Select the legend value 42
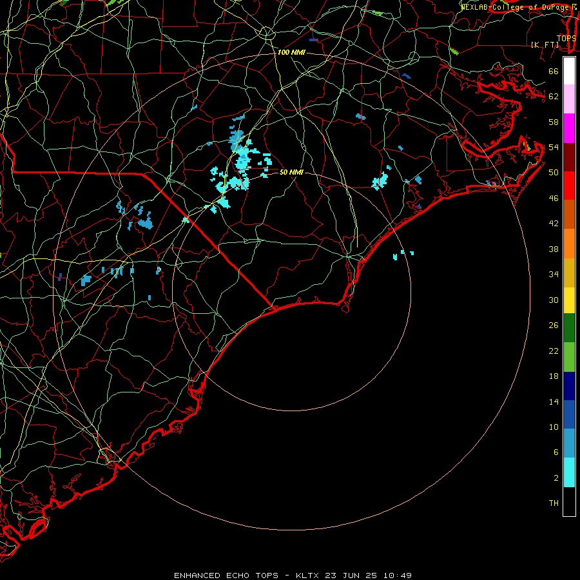The image size is (580, 580). 554,224
